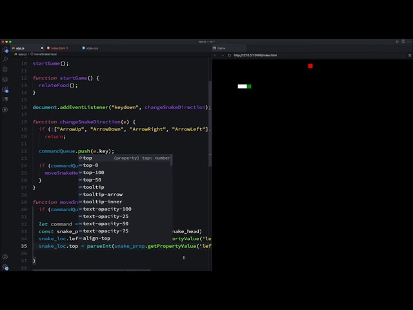Select the 'tooltip-arrow' autocomplete suggestion

pyautogui.click(x=125, y=194)
